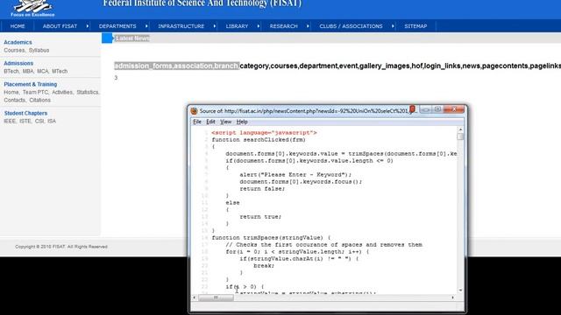Open the ABOUT FISAT menu
The width and height of the screenshot is (561, 315).
coord(60,26)
